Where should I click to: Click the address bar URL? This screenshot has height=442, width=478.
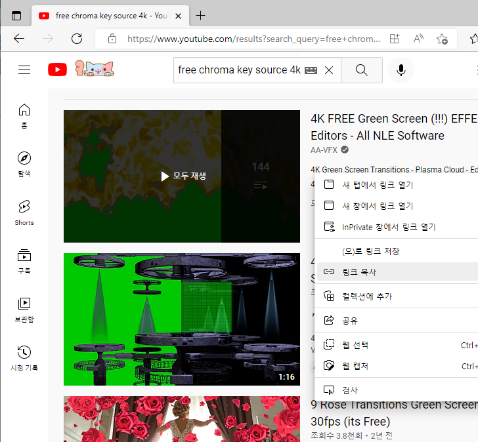coord(253,39)
